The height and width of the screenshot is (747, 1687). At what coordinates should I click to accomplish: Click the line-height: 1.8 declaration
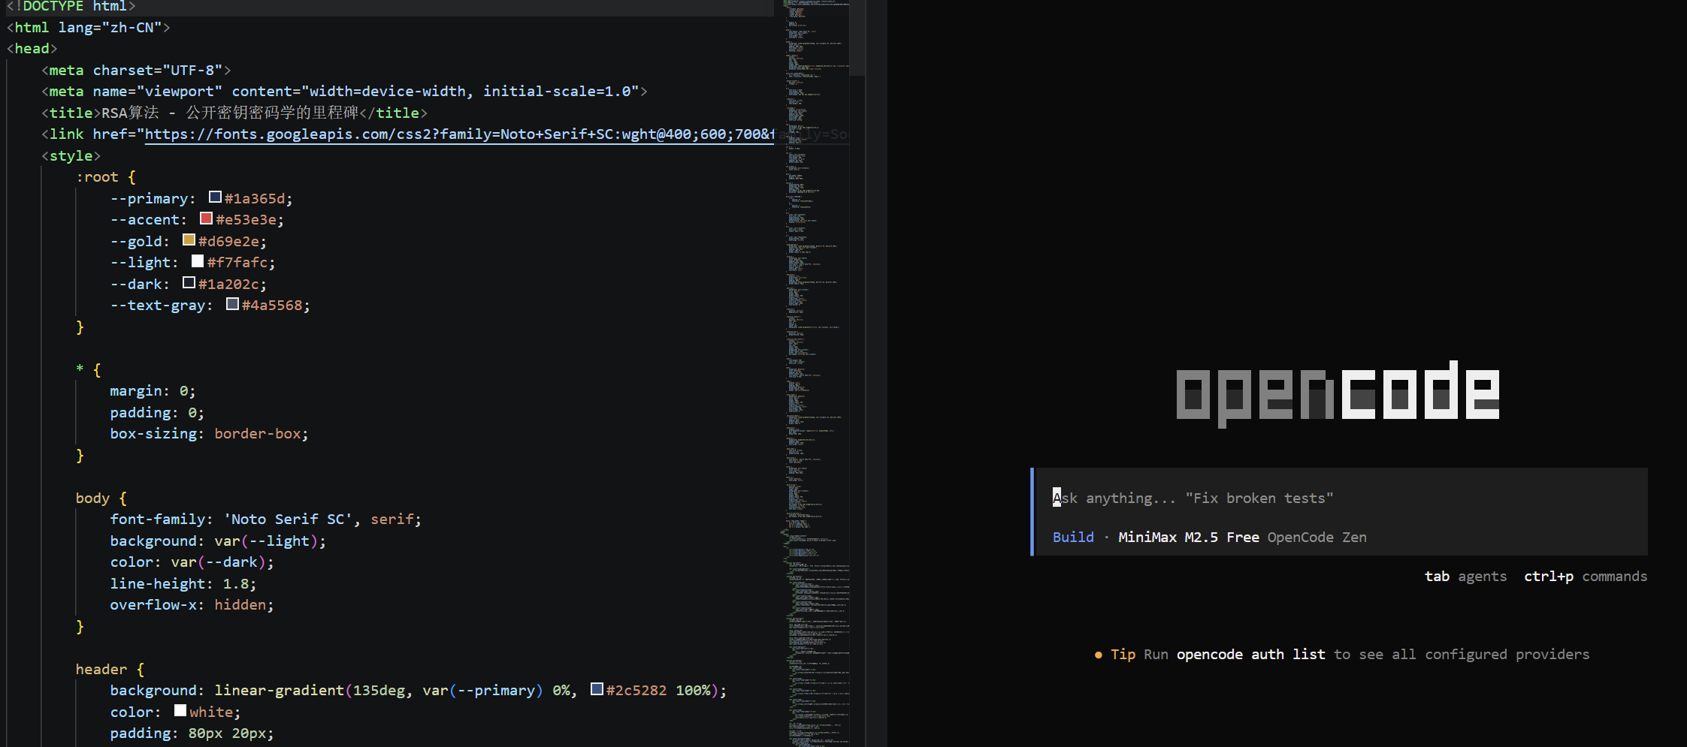click(183, 583)
